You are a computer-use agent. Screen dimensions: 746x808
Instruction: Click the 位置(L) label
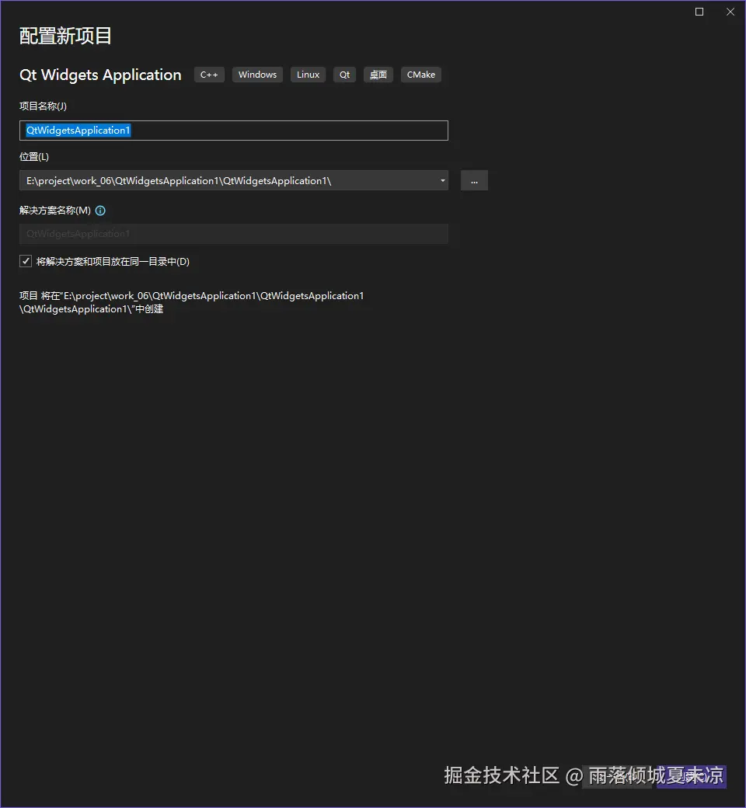click(34, 157)
